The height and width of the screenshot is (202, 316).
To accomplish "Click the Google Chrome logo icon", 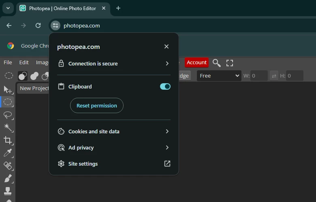I will [11, 46].
